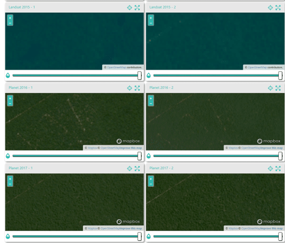Viewport: 285px width, 243px height.
Task: Click opacity droplet icon under Planet 2016 - 1
Action: coord(8,156)
